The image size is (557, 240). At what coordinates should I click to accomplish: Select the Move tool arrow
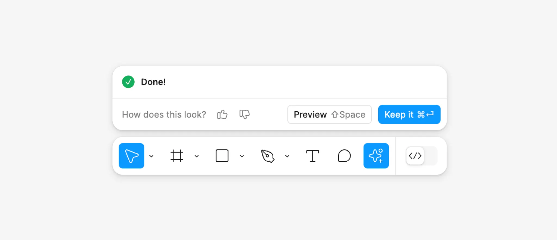click(x=131, y=156)
